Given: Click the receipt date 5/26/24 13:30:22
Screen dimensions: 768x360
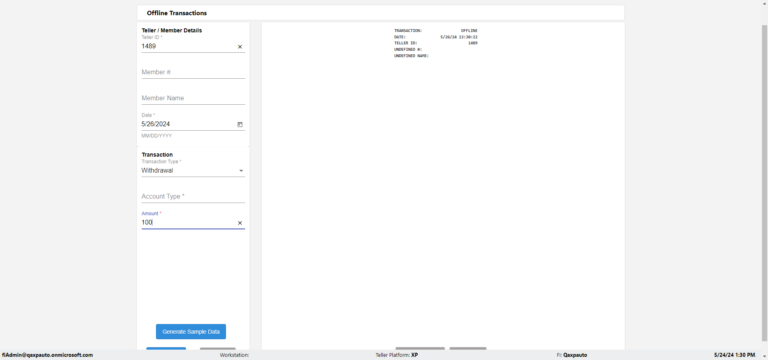Looking at the screenshot, I should 459,37.
